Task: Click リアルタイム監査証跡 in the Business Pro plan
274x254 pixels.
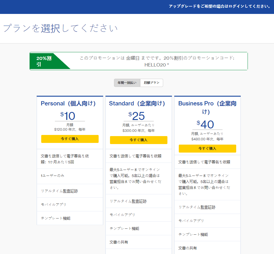Action: 197,207
